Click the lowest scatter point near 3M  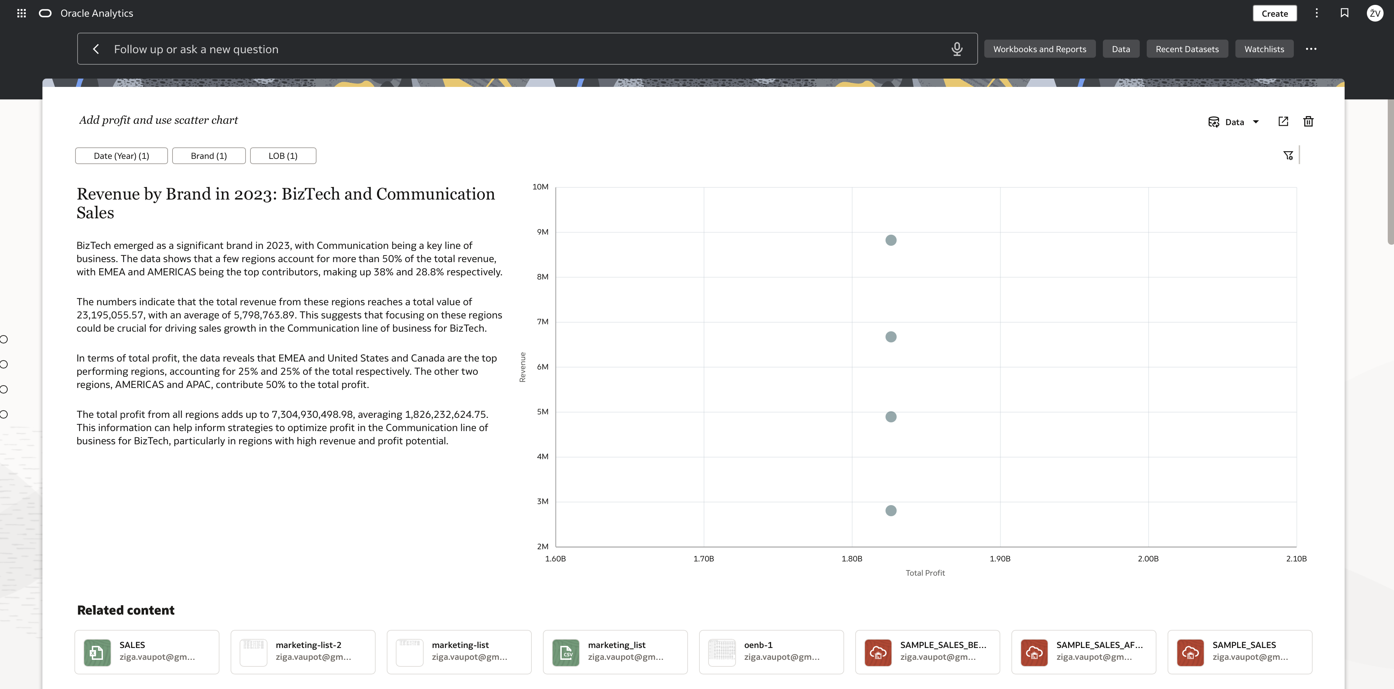[891, 511]
